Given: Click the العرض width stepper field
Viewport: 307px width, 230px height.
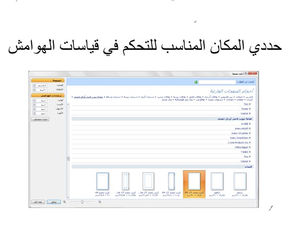Looking at the screenshot, I should [40, 85].
